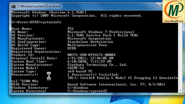Click Windows Directory value C:\Windows
This screenshot has height=104, width=185.
click(x=78, y=88)
